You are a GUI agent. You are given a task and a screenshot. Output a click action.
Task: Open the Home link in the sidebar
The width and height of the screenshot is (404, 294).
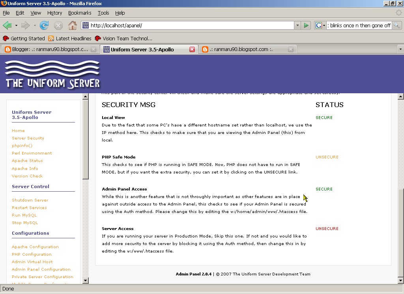pyautogui.click(x=18, y=131)
